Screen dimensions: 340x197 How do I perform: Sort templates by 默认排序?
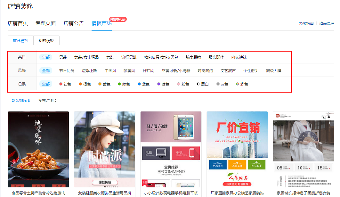(x=21, y=100)
